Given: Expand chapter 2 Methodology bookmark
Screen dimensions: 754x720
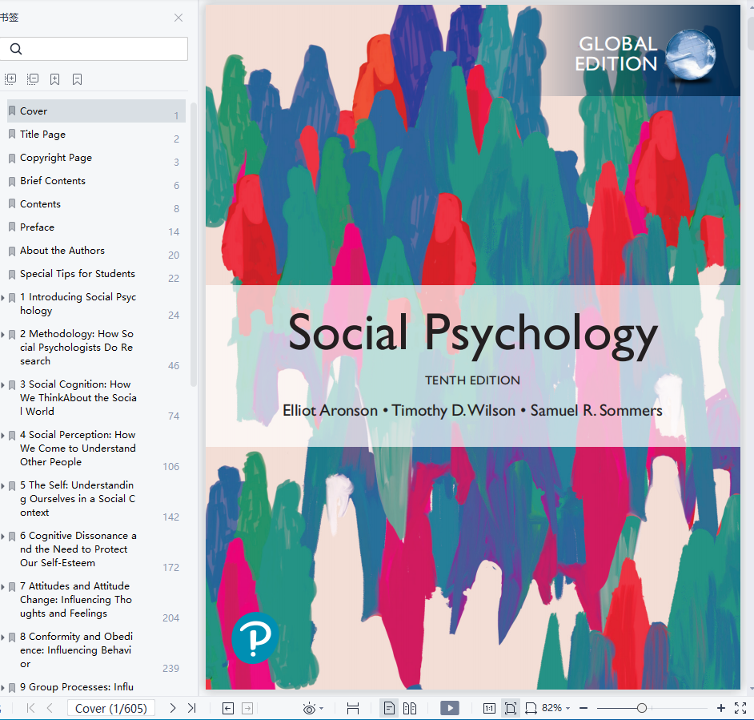Looking at the screenshot, I should [3, 335].
